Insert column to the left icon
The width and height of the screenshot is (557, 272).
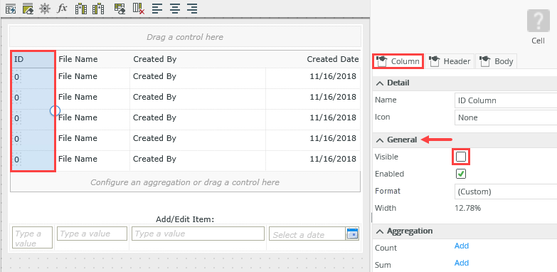(x=81, y=8)
